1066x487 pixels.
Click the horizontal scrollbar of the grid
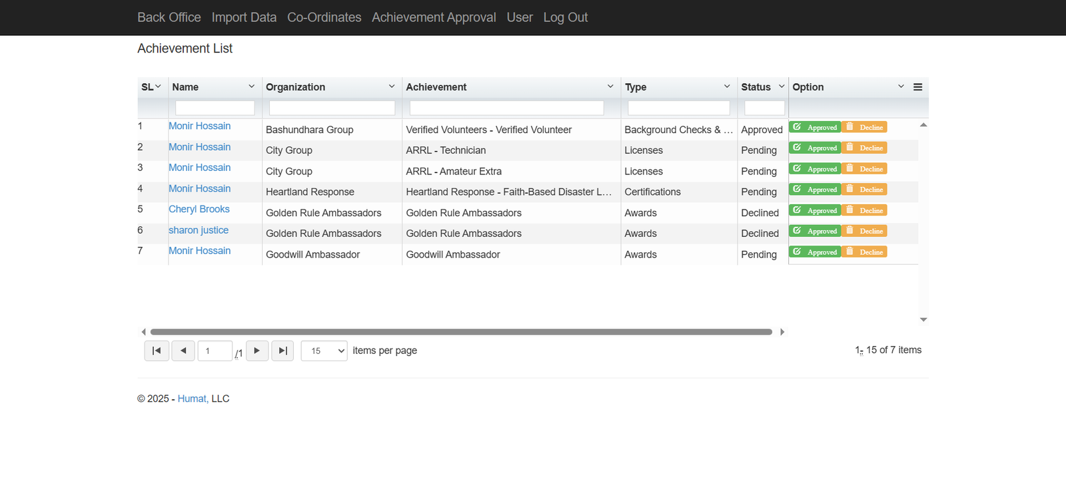[x=461, y=332]
